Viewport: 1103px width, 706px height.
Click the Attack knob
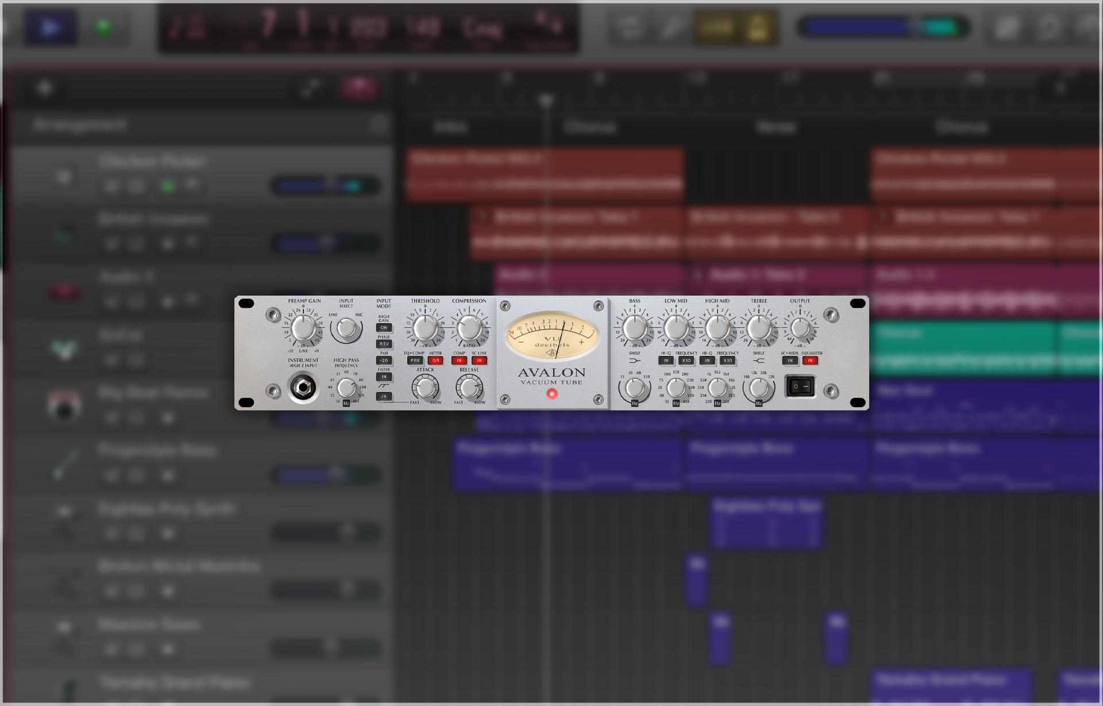click(x=426, y=388)
